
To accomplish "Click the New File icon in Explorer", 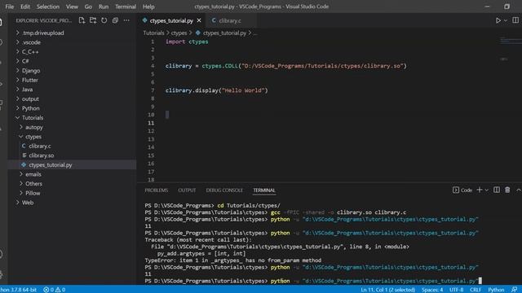I will (x=82, y=20).
